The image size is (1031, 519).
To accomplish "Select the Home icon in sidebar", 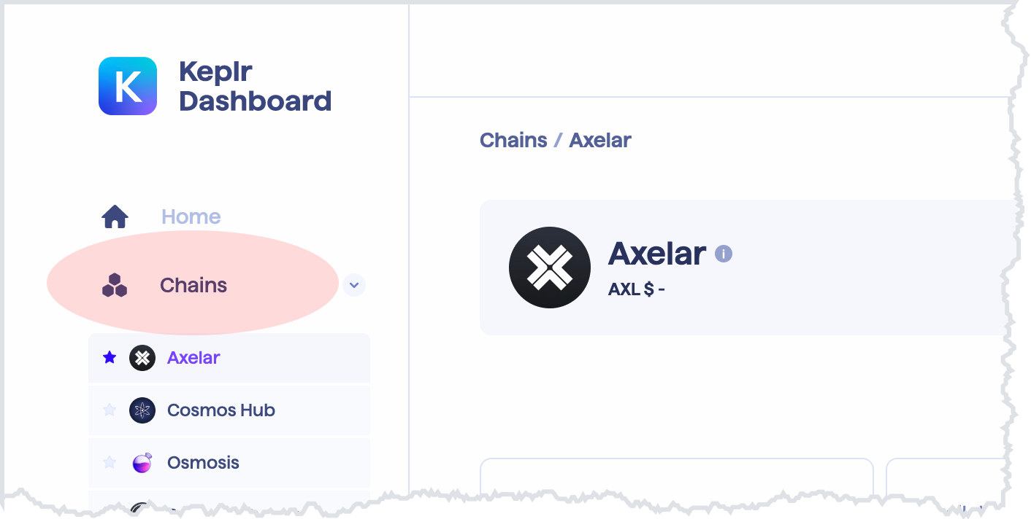I will pyautogui.click(x=115, y=216).
